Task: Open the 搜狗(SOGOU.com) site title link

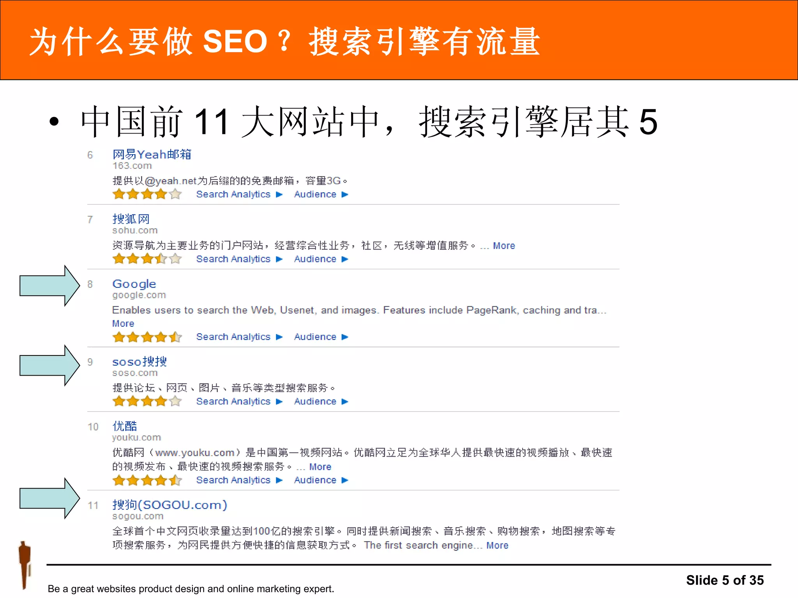Action: pos(169,505)
